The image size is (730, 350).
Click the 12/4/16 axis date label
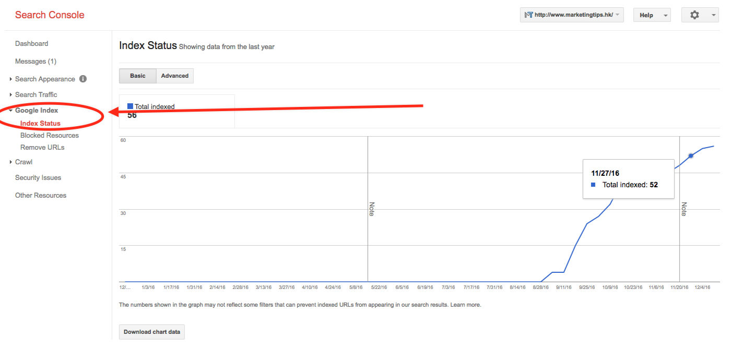tap(702, 287)
